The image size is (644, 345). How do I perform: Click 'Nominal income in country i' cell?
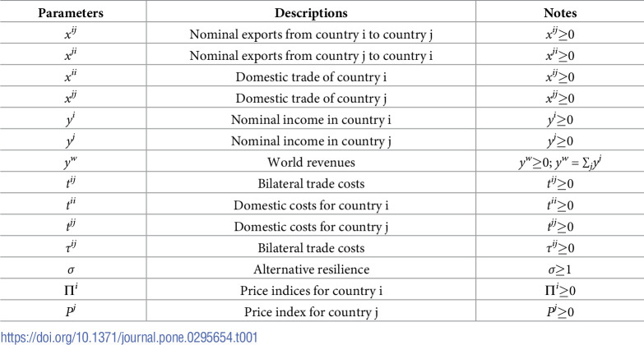click(x=311, y=120)
